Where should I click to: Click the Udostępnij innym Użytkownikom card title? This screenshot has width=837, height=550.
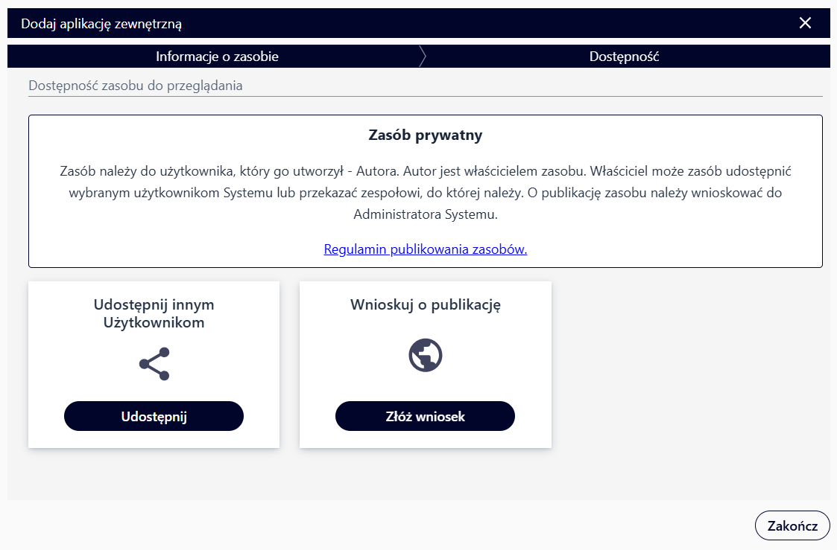tap(154, 314)
